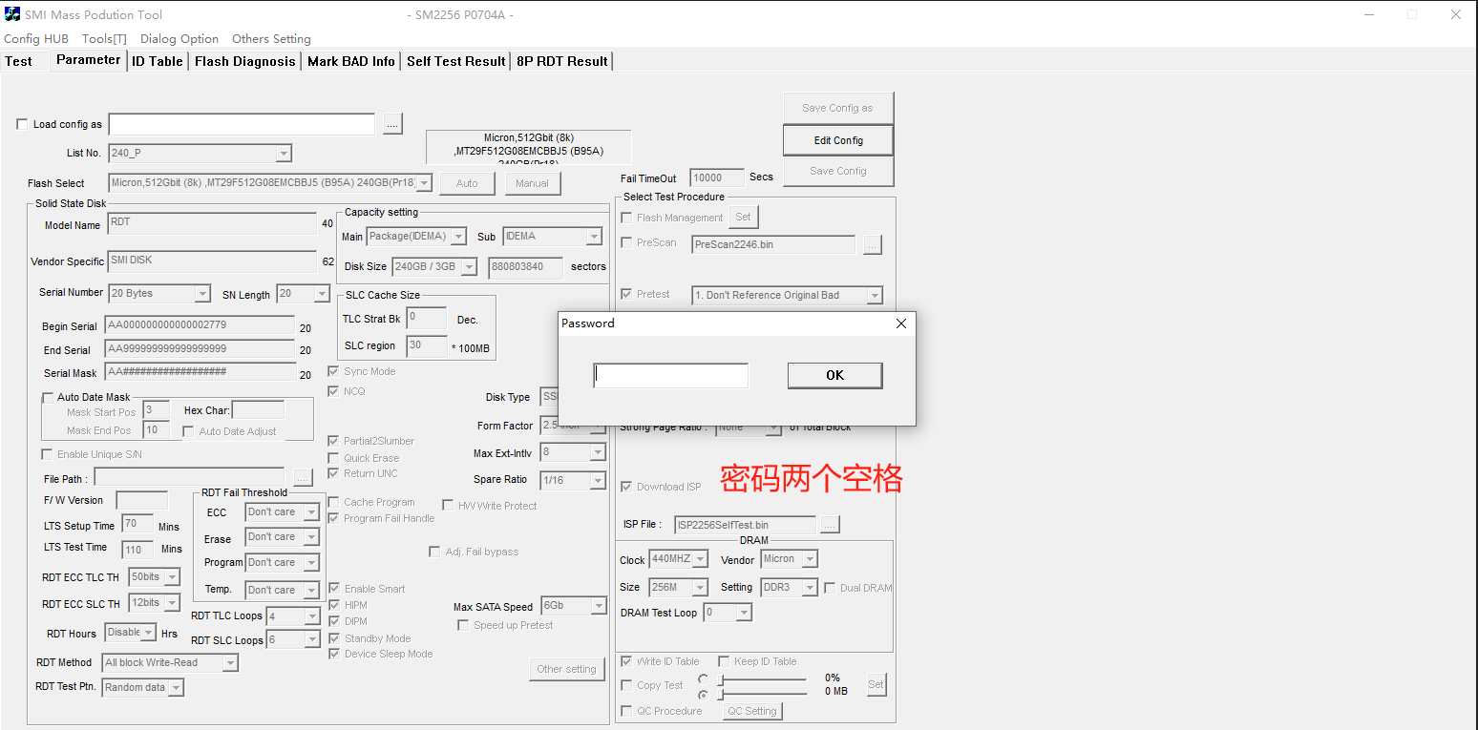This screenshot has width=1478, height=730.
Task: Click the Save Config as button
Action: [838, 108]
